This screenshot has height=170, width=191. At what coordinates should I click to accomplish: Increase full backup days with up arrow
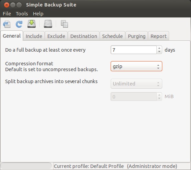click(x=159, y=48)
